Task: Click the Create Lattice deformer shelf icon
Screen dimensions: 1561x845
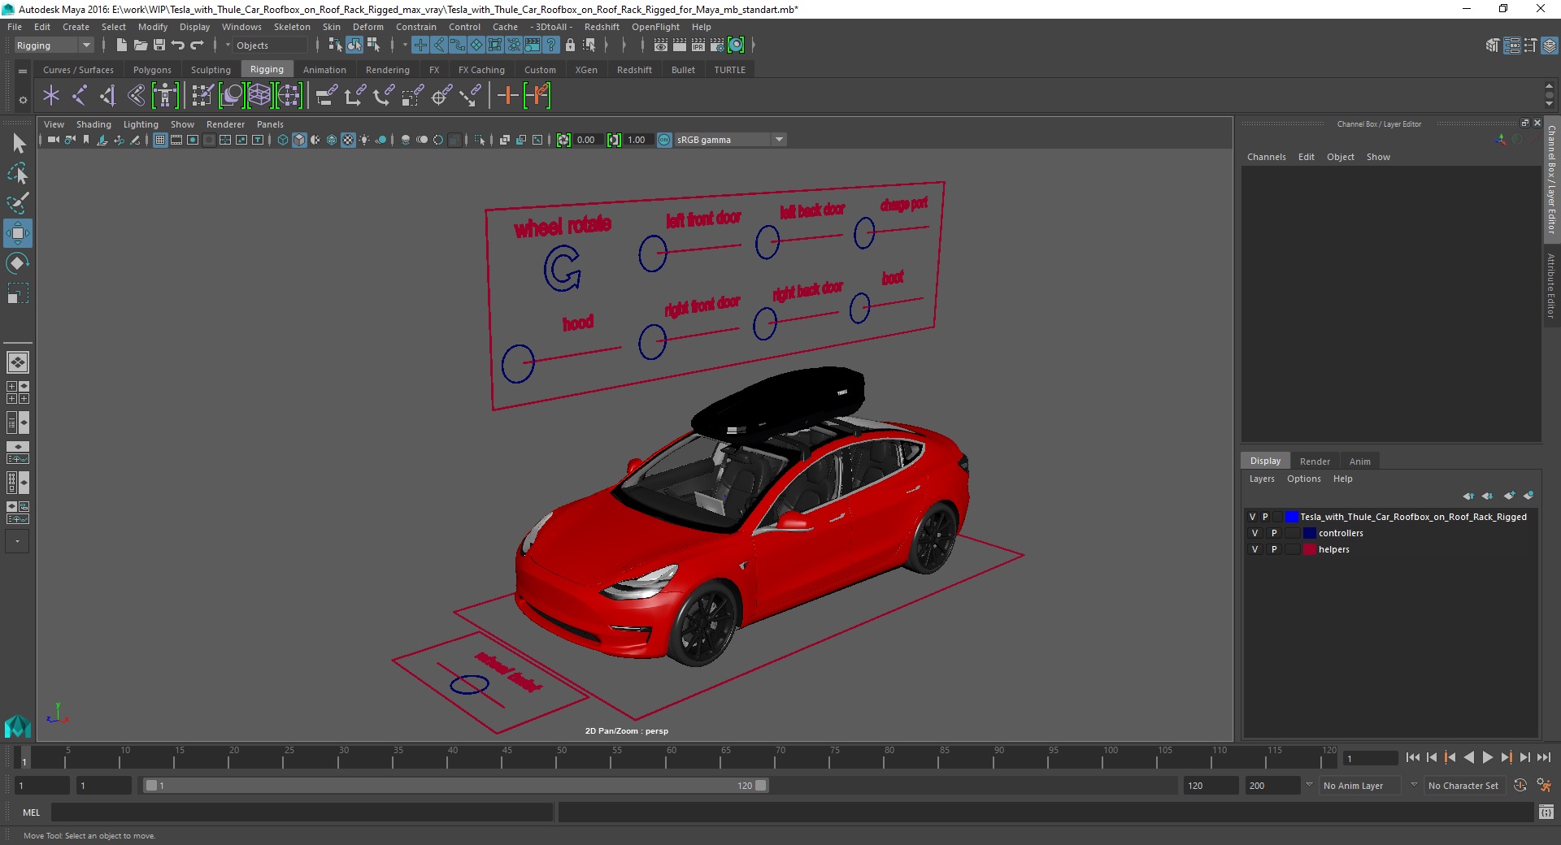Action: (260, 96)
